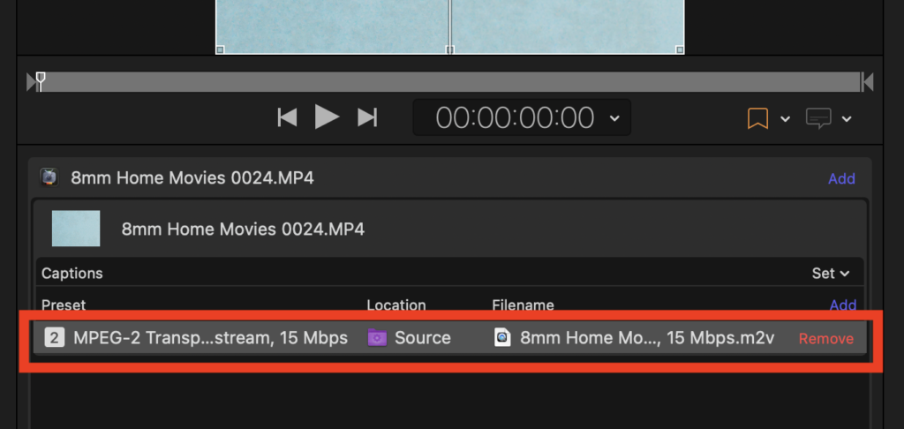
Task: Jump to the end of the clip
Action: pyautogui.click(x=367, y=117)
